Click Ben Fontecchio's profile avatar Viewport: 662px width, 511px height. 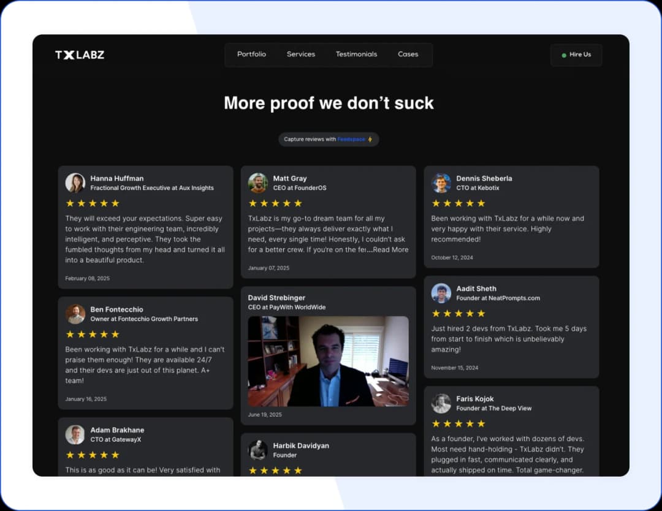coord(75,314)
